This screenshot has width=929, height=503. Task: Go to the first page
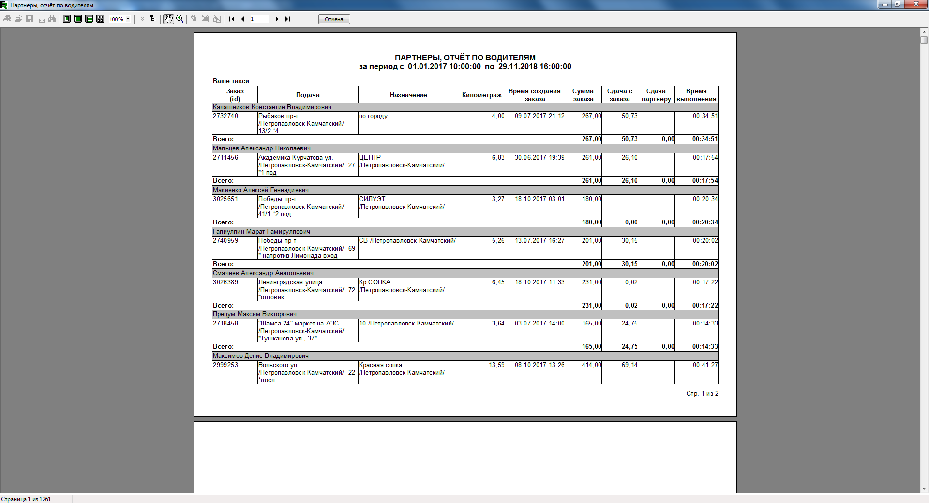pos(232,19)
